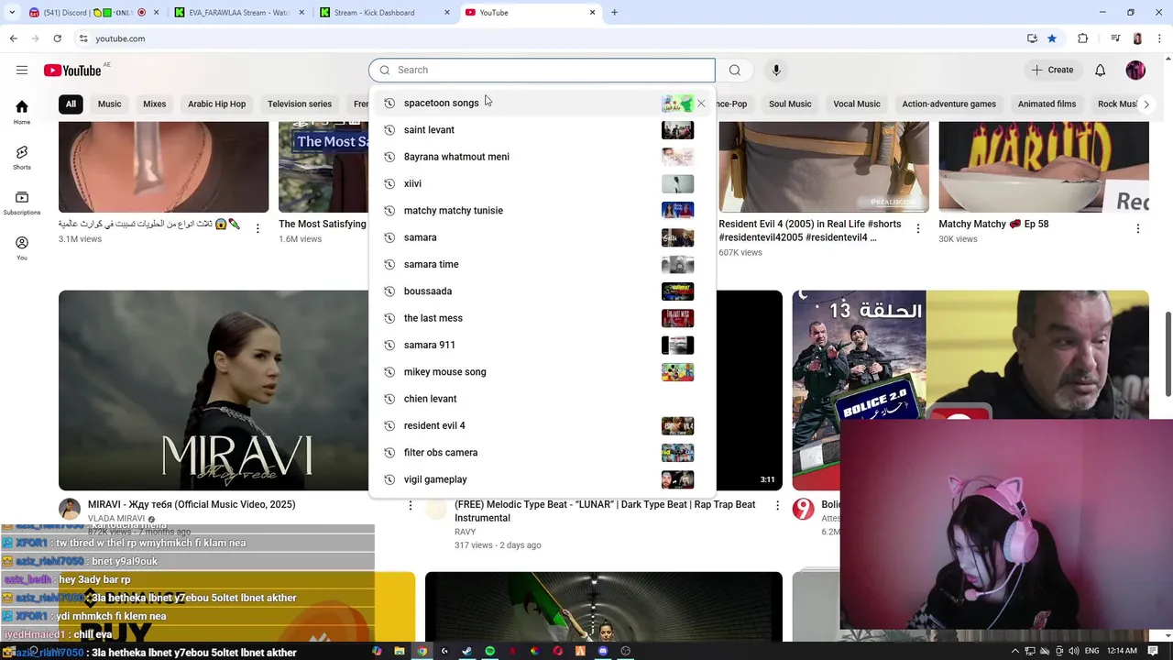Click the browser back arrow
The width and height of the screenshot is (1173, 660).
(x=13, y=38)
